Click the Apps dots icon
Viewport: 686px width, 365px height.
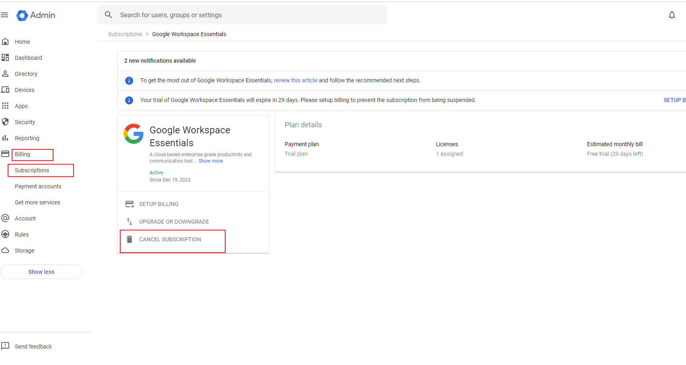(x=5, y=106)
